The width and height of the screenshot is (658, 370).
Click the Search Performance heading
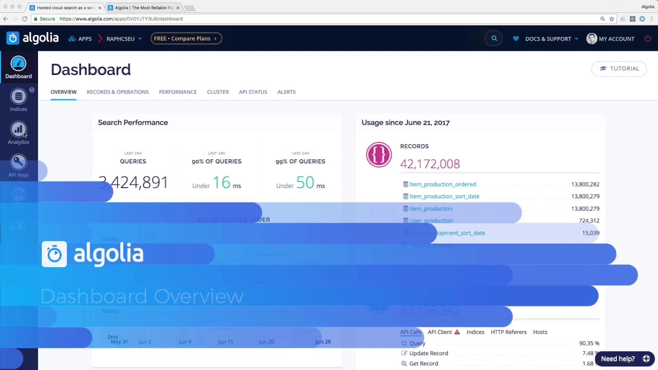pyautogui.click(x=133, y=122)
